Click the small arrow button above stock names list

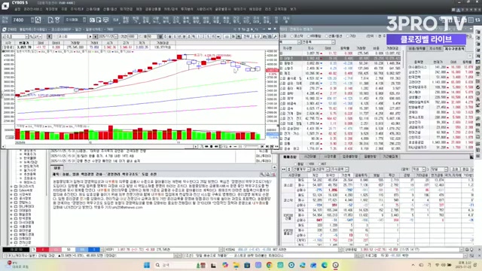470,56
